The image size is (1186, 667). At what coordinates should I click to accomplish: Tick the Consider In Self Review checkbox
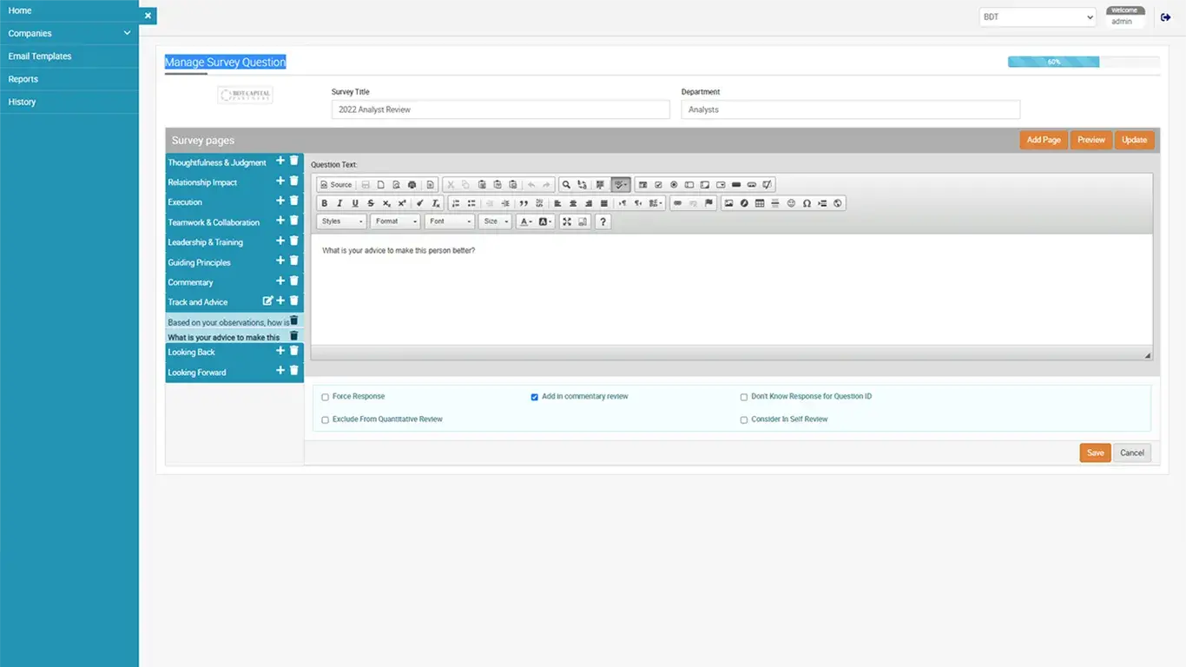744,419
